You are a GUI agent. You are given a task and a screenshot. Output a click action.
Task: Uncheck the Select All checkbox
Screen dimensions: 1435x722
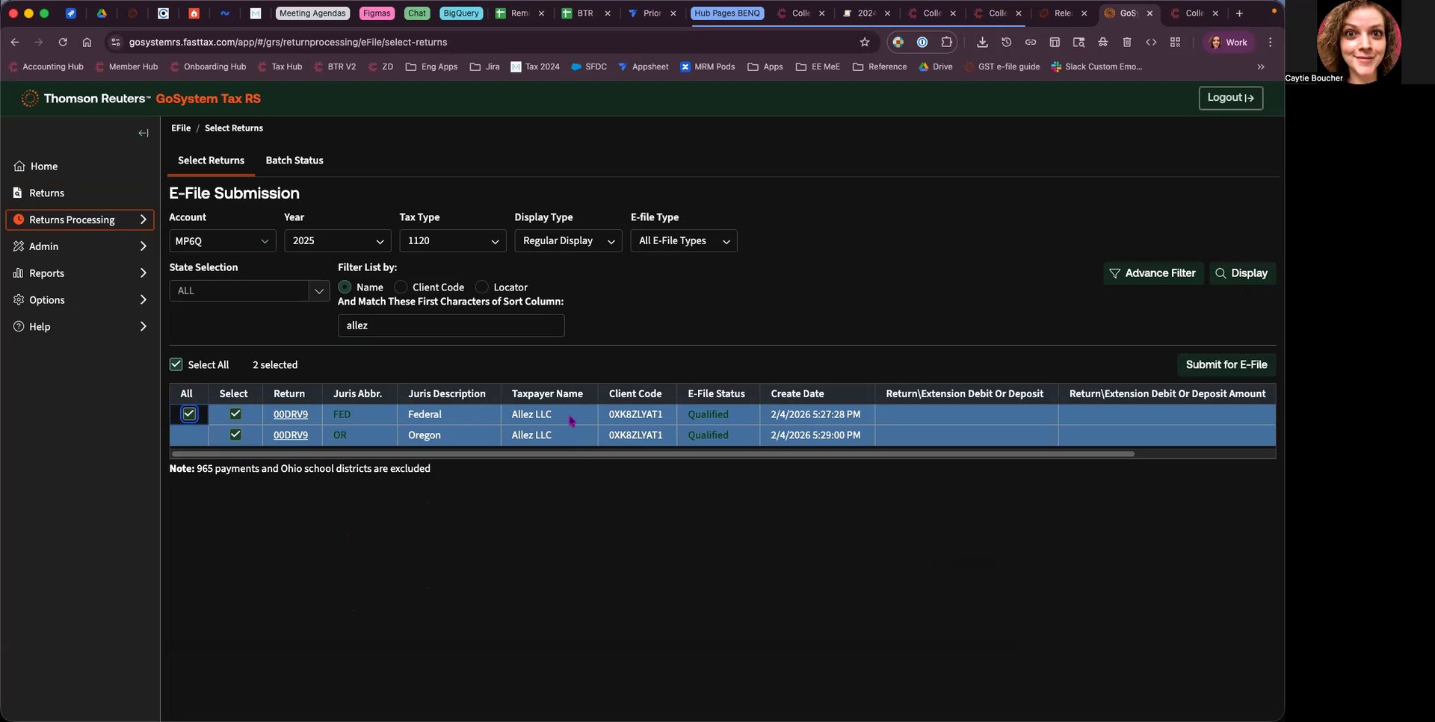point(176,364)
